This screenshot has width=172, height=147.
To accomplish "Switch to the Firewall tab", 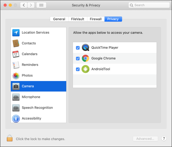I will click(x=96, y=19).
